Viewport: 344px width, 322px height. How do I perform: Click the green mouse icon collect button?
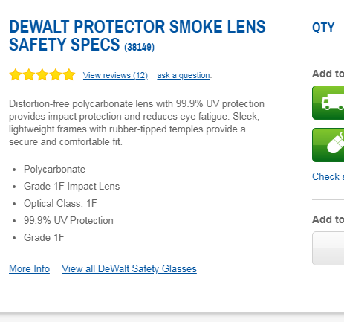point(328,145)
